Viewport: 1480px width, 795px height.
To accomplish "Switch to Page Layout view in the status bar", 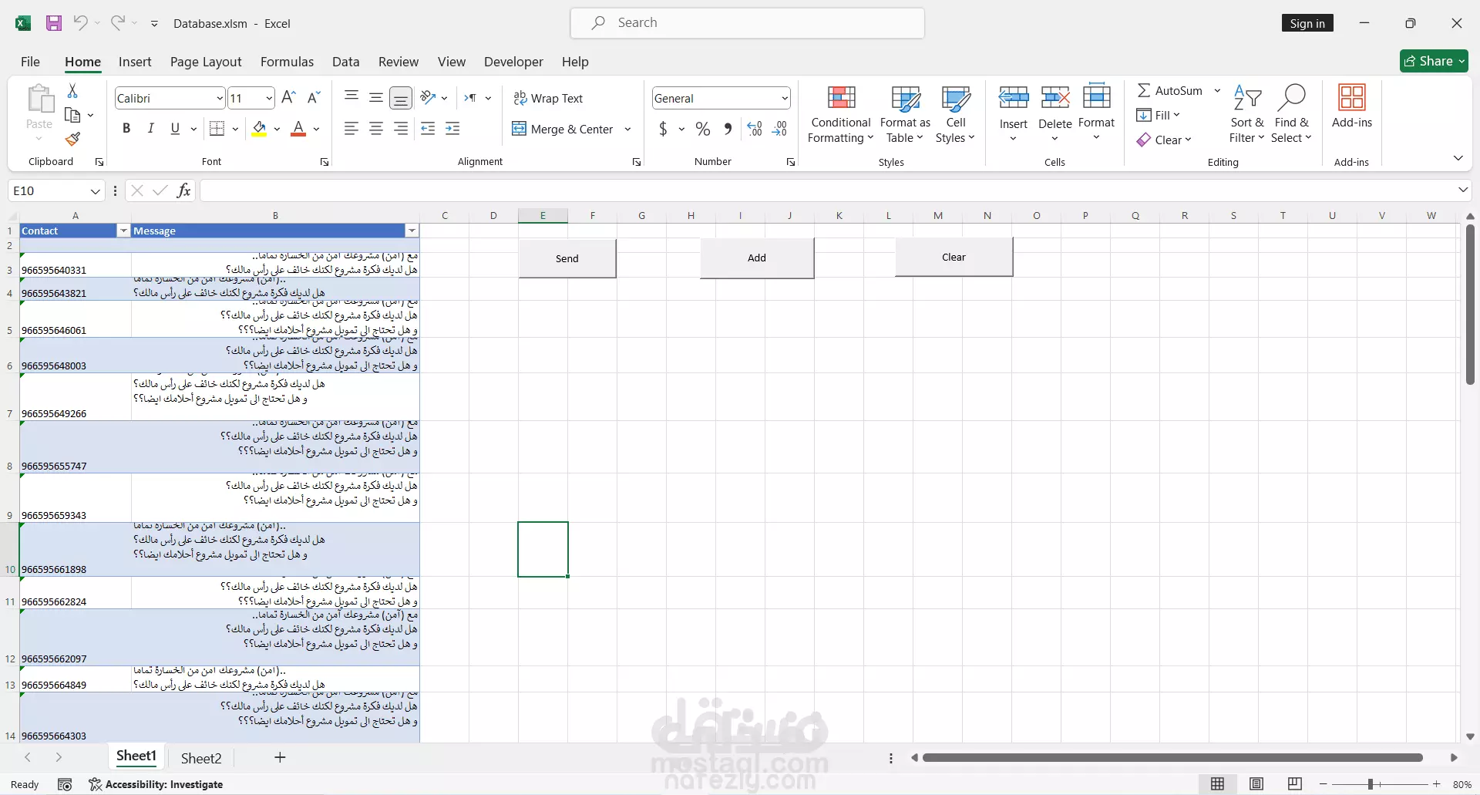I will [1256, 784].
